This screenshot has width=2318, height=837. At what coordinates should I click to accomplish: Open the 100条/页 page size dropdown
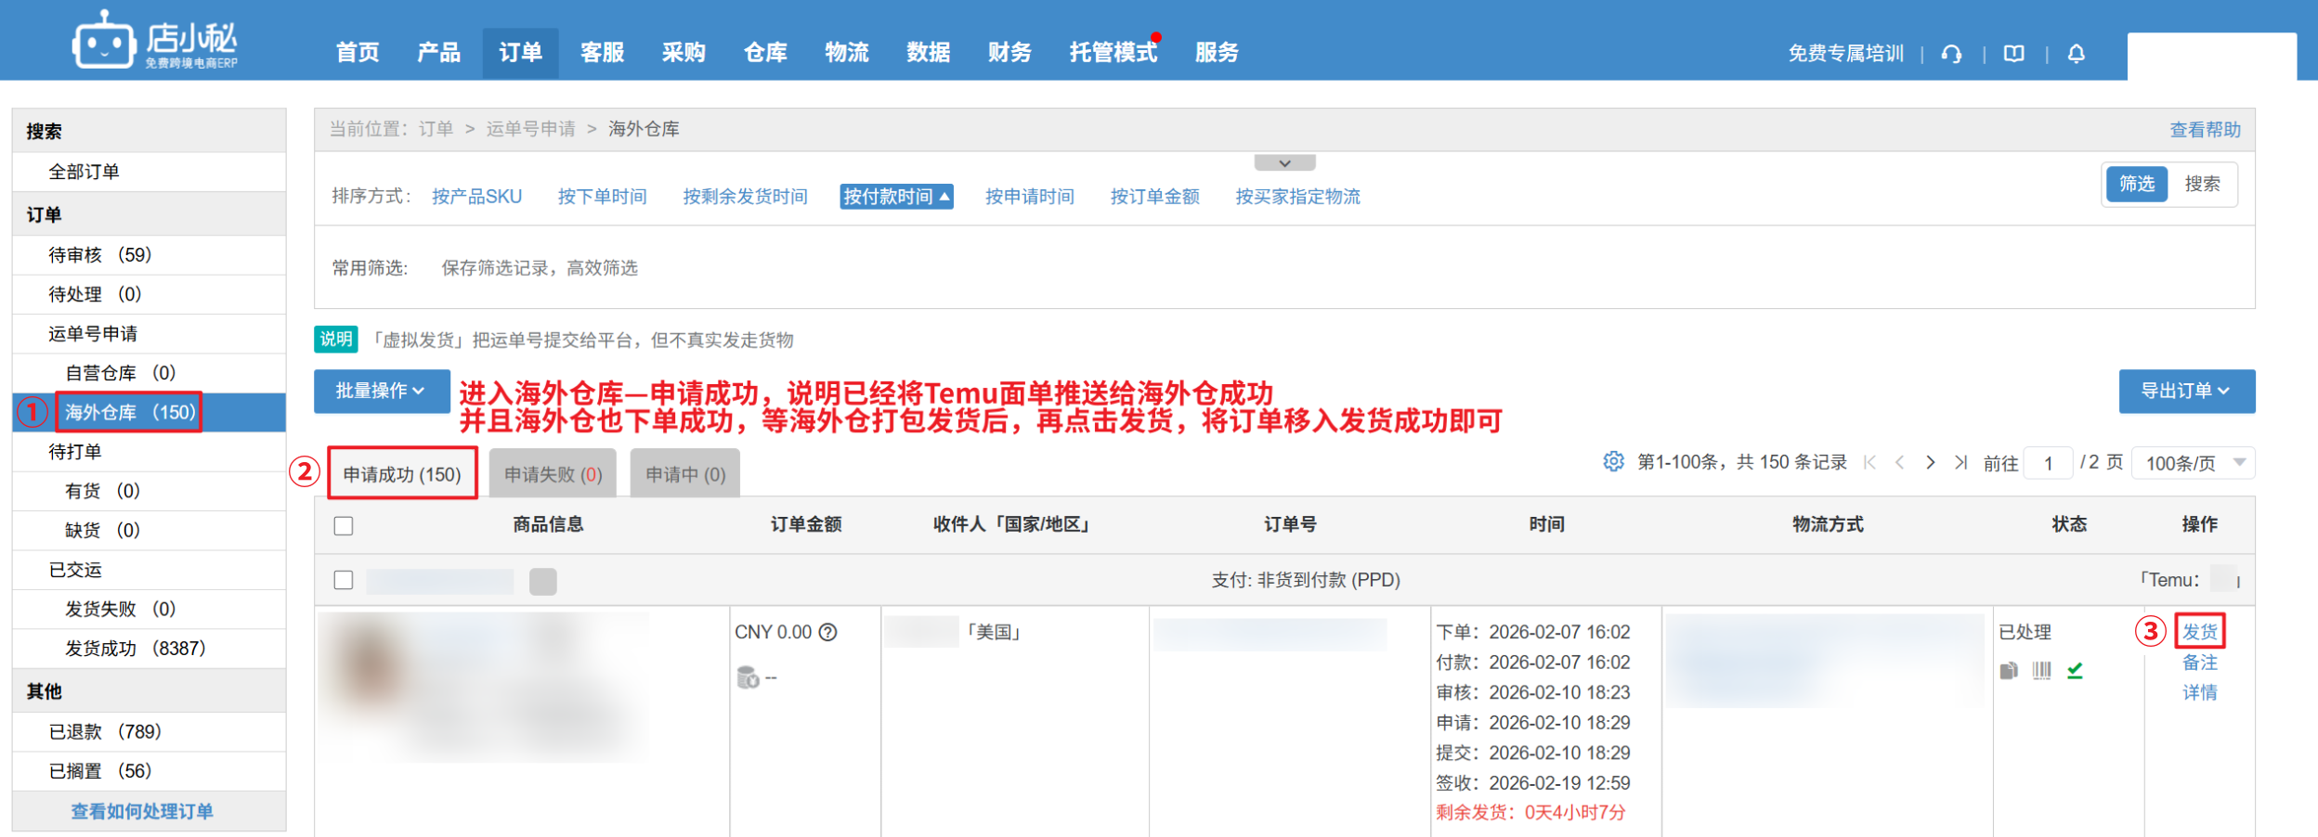pos(2194,463)
